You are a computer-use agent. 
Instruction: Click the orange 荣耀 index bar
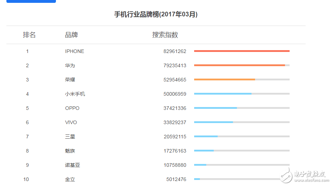tap(225, 79)
